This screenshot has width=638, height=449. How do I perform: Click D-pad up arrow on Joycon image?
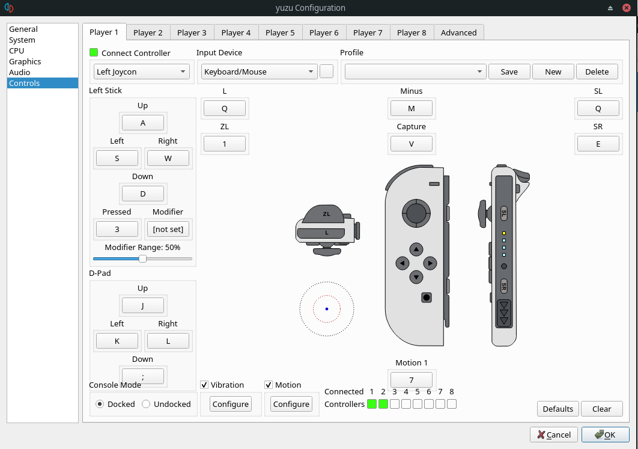click(x=416, y=249)
